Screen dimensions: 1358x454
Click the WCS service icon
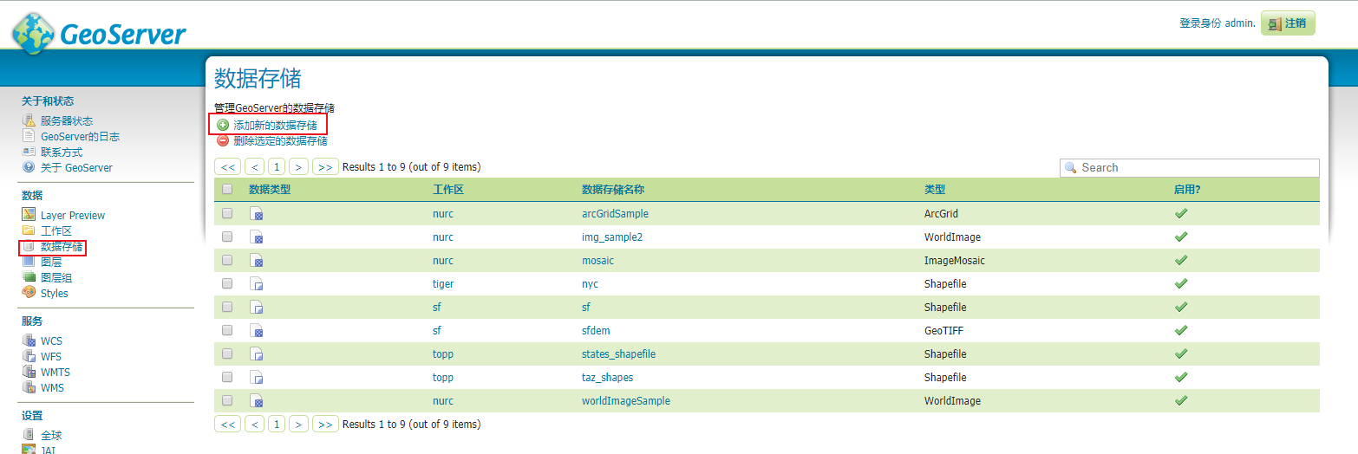(x=29, y=340)
